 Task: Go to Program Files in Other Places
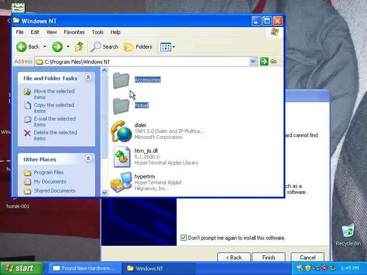(49, 172)
